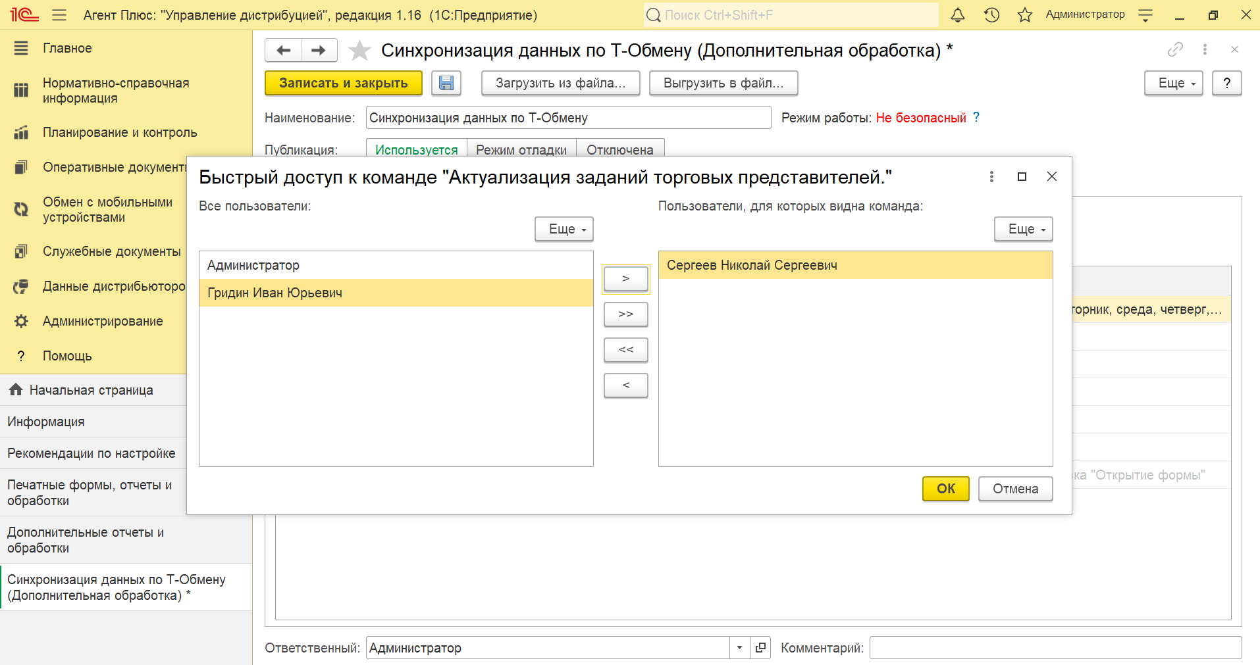Image resolution: width=1260 pixels, height=665 pixels.
Task: Close the Синхронизация данных form tab
Action: pos(1234,49)
